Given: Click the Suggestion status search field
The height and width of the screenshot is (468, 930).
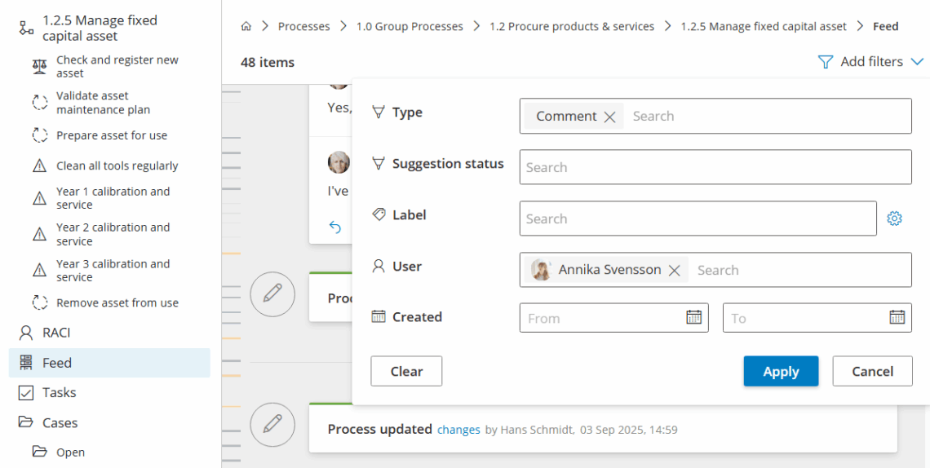Looking at the screenshot, I should (715, 168).
